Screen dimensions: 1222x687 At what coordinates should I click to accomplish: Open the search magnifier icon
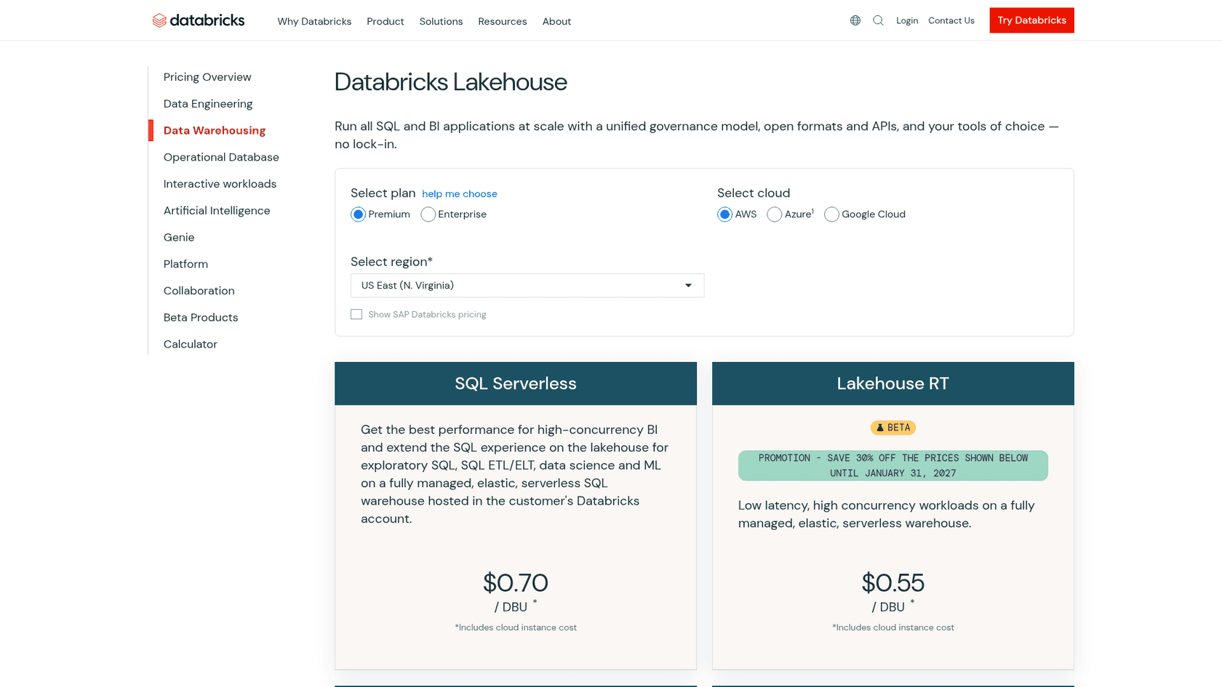click(x=879, y=20)
